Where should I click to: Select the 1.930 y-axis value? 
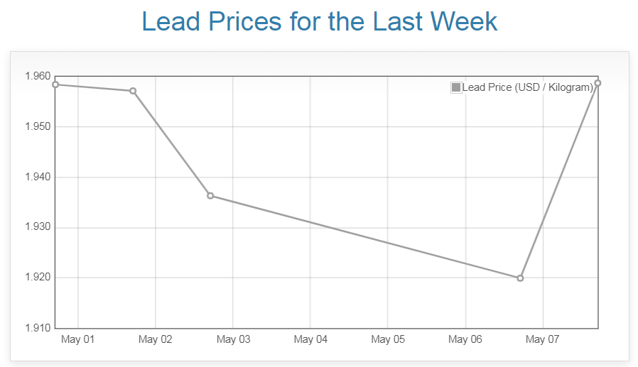pos(37,228)
